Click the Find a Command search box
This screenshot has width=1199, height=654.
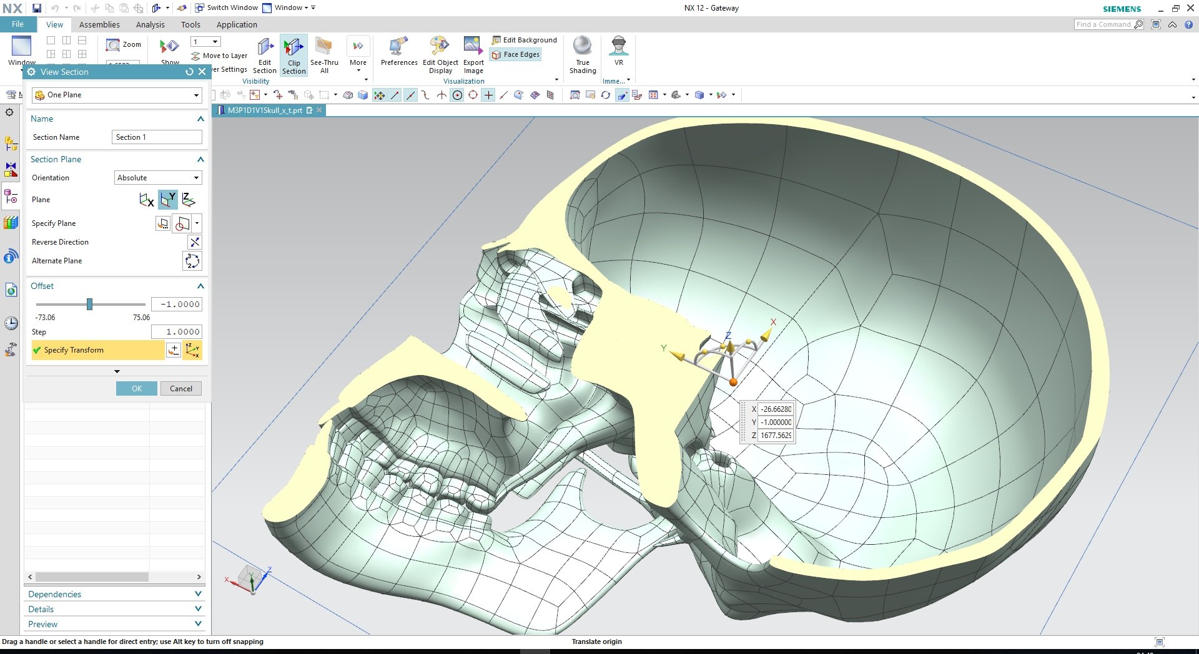tap(1108, 24)
